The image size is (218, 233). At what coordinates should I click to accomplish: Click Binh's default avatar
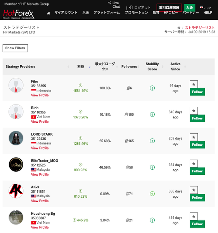pyautogui.click(x=16, y=112)
